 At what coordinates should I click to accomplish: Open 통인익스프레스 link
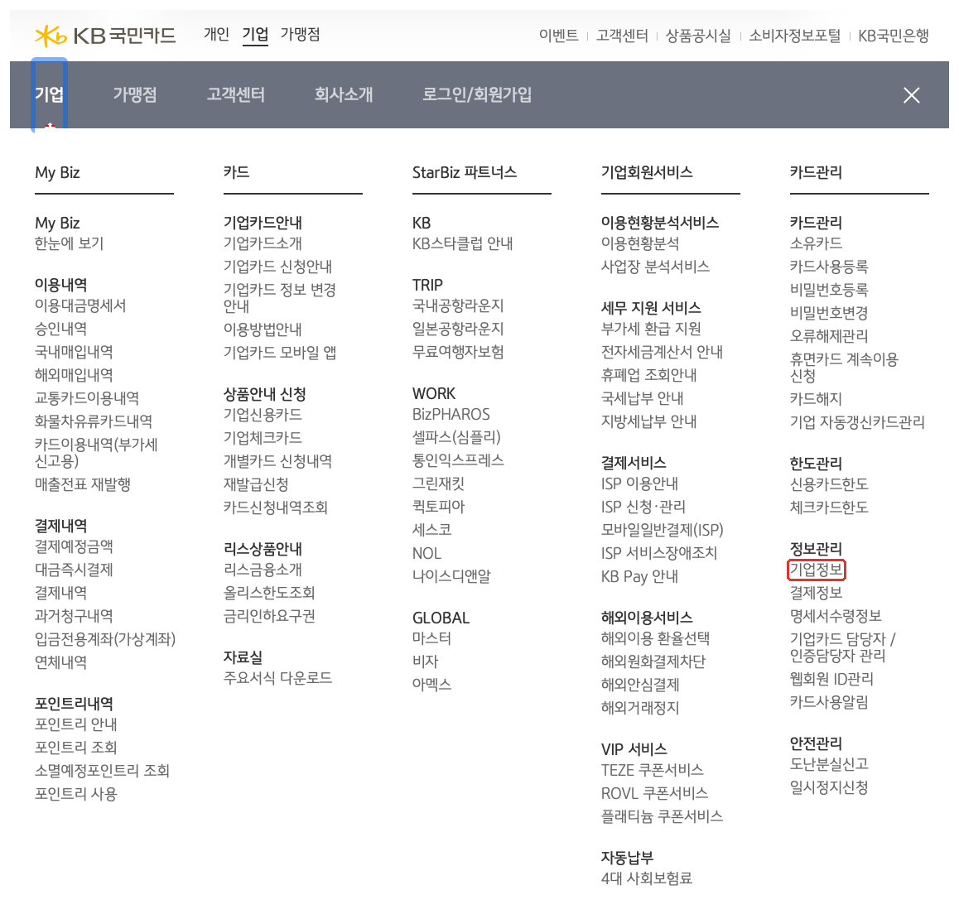tap(458, 460)
